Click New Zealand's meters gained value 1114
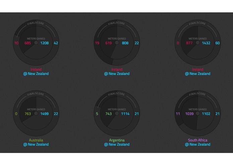 (125, 114)
